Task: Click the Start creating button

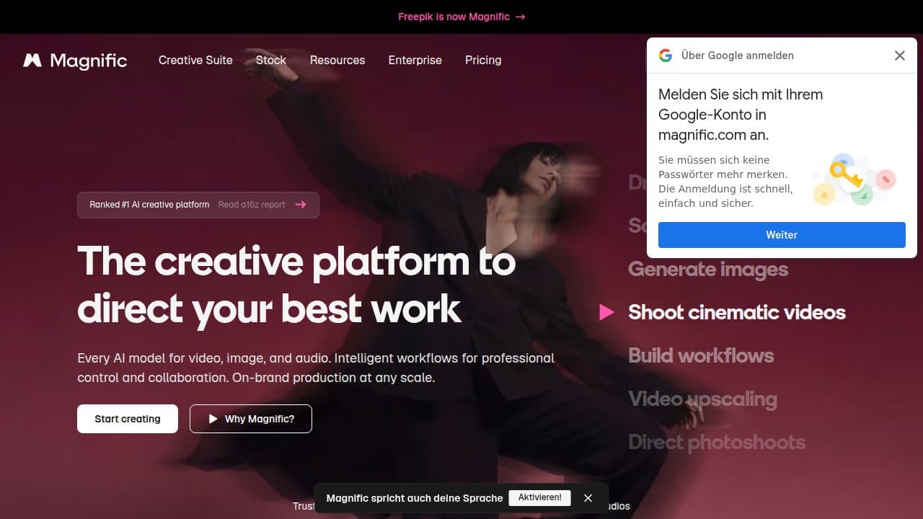Action: coord(128,419)
